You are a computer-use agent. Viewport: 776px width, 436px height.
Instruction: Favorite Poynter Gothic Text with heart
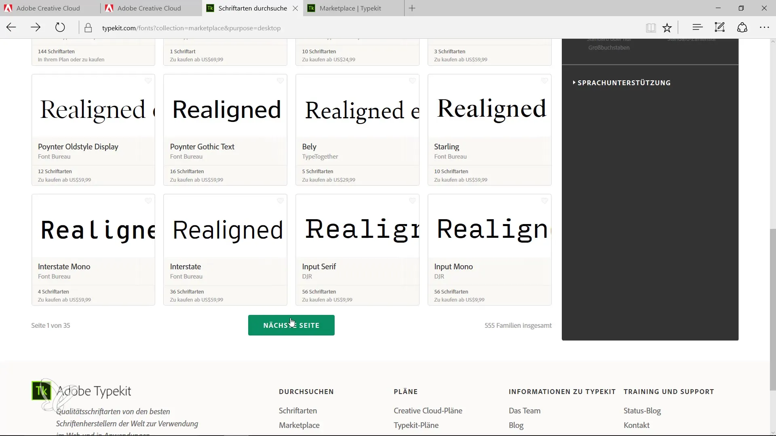point(280,81)
